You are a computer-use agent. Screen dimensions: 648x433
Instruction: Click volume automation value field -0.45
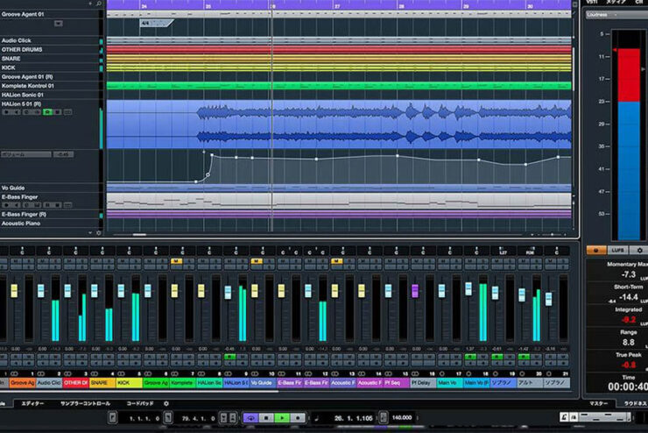tap(63, 154)
